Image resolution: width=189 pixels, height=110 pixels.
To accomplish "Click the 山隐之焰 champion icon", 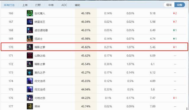I will pyautogui.click(x=30, y=56).
